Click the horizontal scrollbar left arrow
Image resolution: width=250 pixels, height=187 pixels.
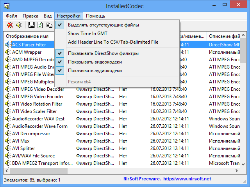pyautogui.click(x=7, y=171)
